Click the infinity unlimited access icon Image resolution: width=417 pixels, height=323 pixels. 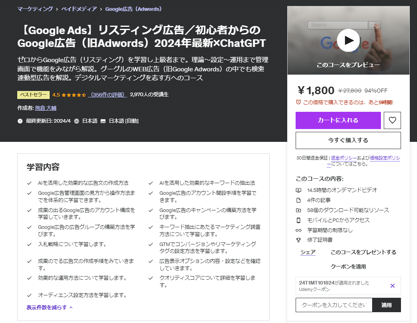298,230
